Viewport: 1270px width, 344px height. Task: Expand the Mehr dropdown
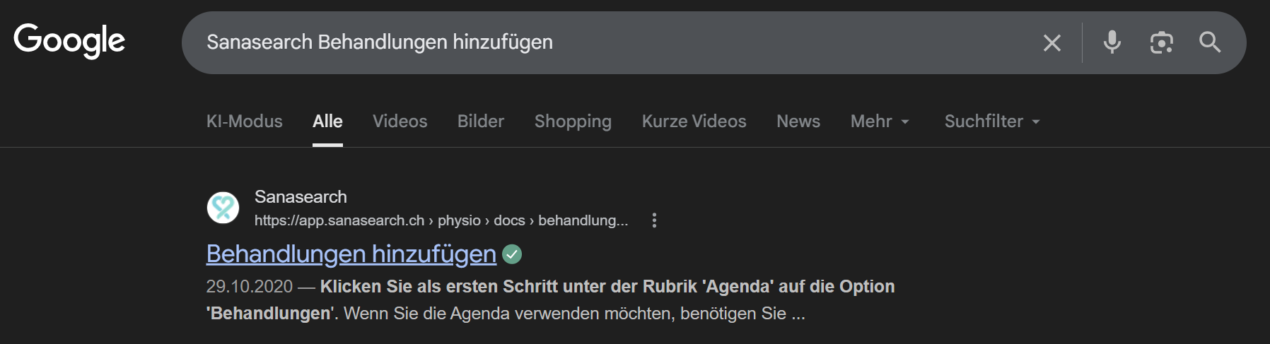(x=879, y=121)
